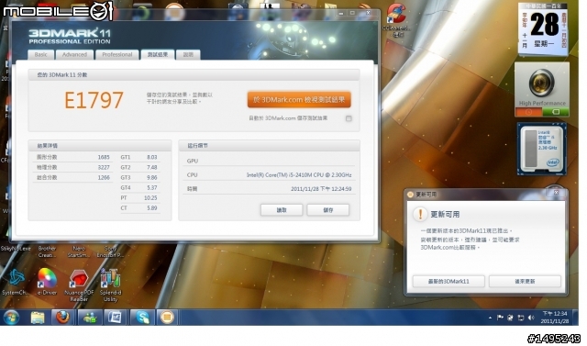Click the calendar gadget showing 28
Screen dimensions: 587x346
coord(543,28)
